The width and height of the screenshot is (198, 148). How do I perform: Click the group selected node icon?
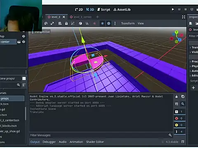click(73, 23)
